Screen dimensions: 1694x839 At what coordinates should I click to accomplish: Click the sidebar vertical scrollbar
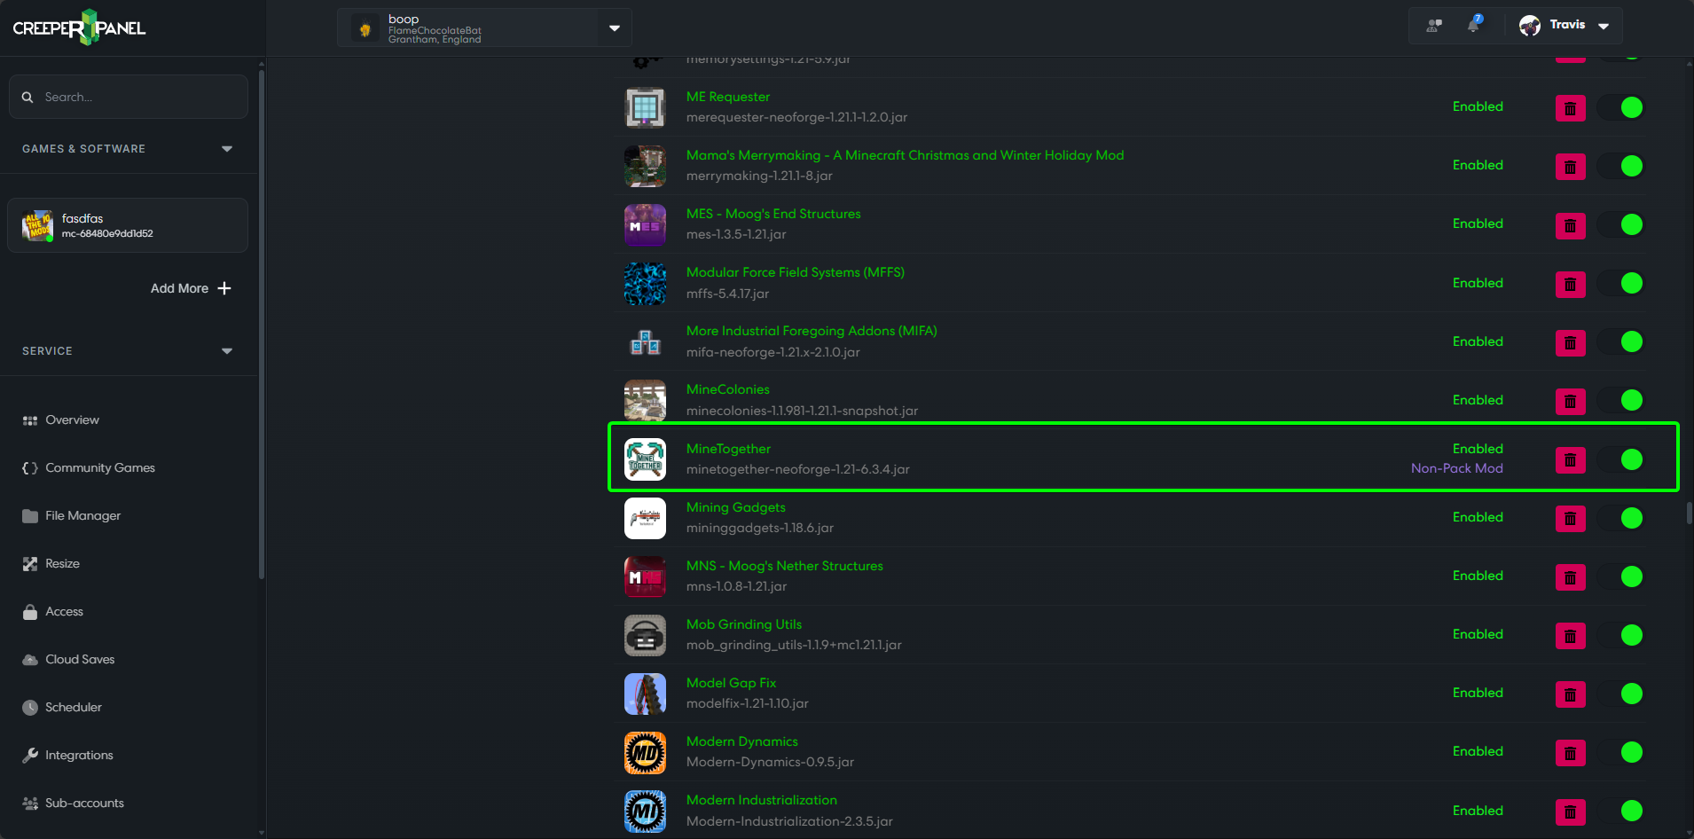pos(262,324)
